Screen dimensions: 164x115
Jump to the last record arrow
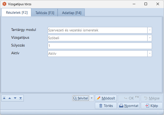pyautogui.click(x=21, y=98)
